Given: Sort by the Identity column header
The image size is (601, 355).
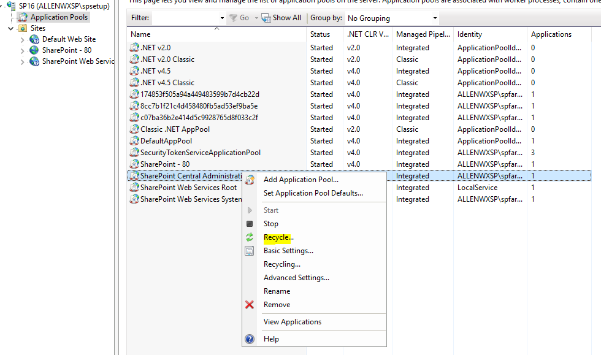Looking at the screenshot, I should tap(490, 34).
